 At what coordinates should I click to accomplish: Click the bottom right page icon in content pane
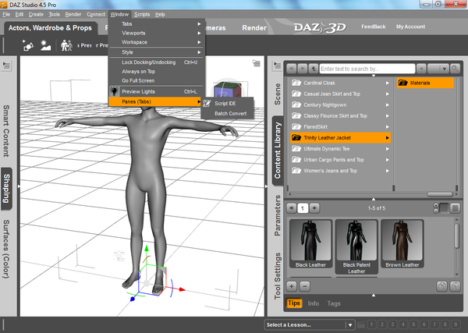point(455,286)
